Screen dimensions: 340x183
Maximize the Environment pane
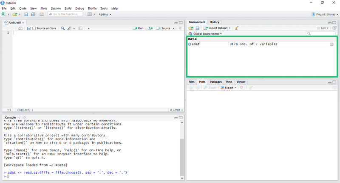334,22
